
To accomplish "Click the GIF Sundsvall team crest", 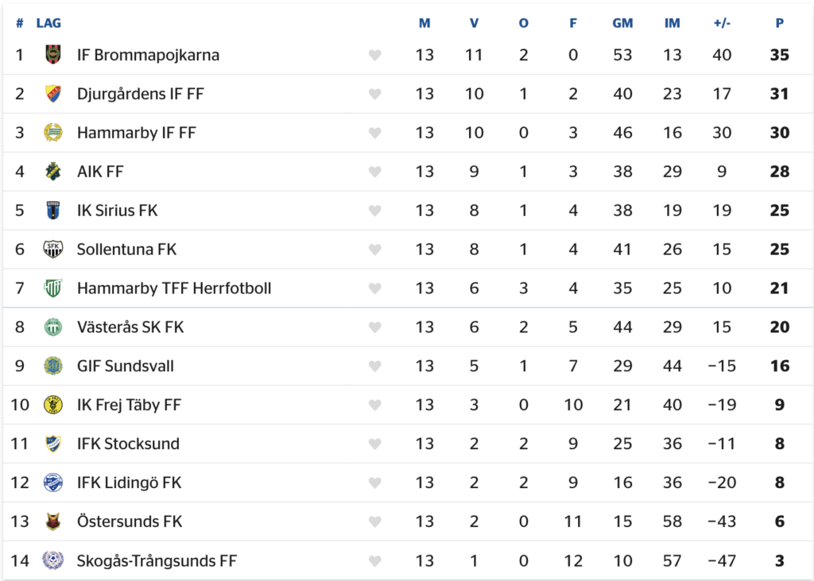I will click(x=52, y=366).
